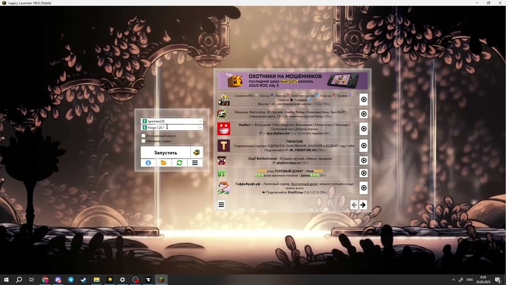The image size is (506, 285).
Task: Open launcher settings hamburger menu
Action: pos(195,163)
